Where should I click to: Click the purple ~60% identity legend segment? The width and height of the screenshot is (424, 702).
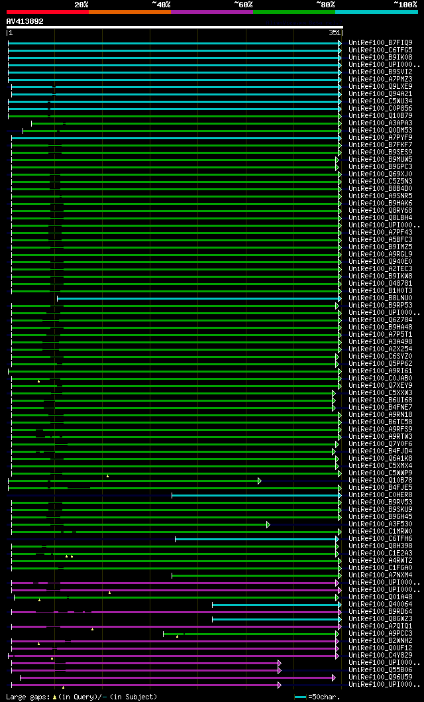(x=212, y=11)
